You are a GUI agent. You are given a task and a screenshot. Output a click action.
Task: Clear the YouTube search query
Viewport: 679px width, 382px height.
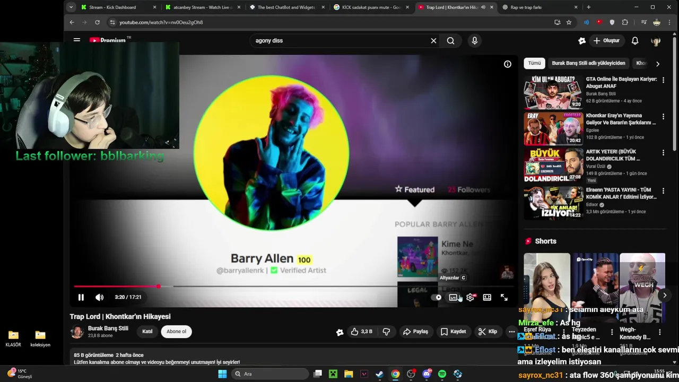[x=433, y=40]
